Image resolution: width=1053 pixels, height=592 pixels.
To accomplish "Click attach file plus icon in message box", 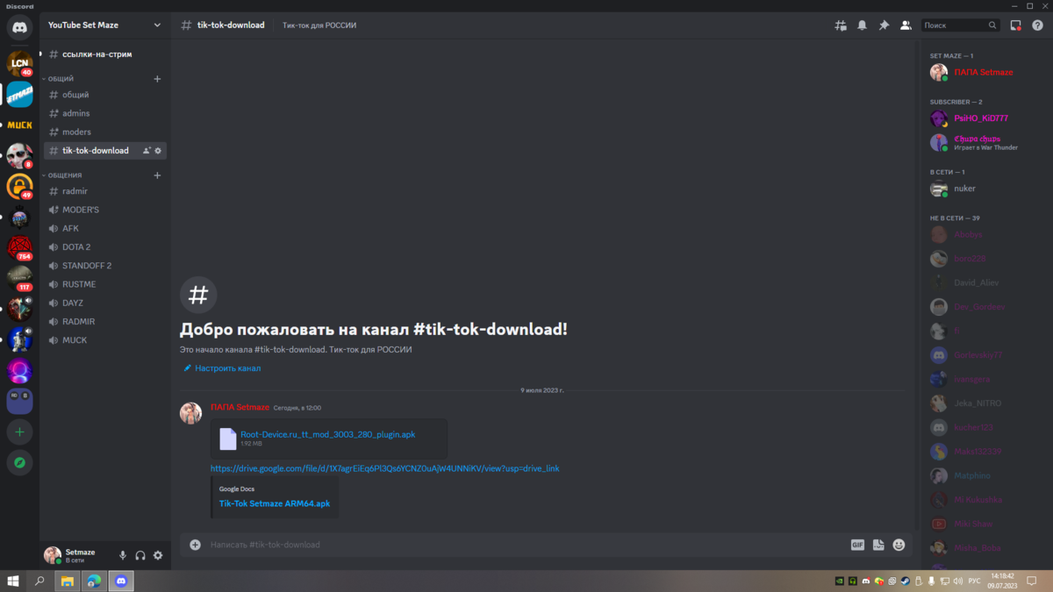I will 195,545.
